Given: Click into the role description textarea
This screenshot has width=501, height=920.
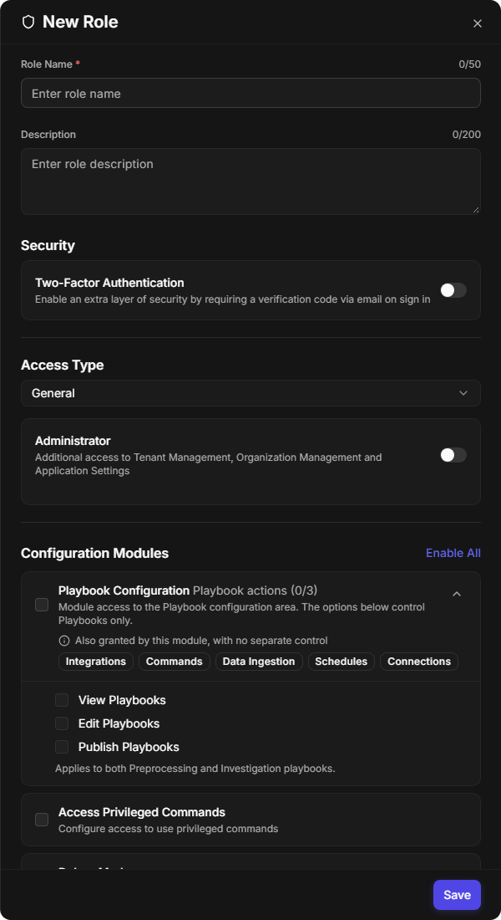Looking at the screenshot, I should 250,181.
